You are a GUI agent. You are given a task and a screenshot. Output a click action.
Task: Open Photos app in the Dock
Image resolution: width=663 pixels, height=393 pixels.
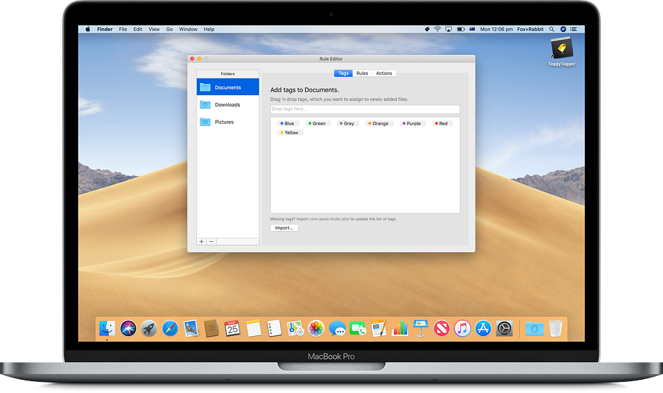(316, 328)
